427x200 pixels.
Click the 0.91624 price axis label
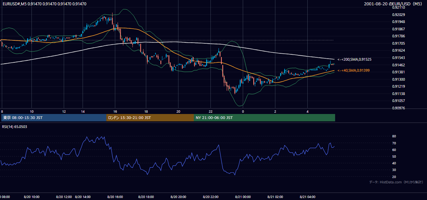point(399,51)
